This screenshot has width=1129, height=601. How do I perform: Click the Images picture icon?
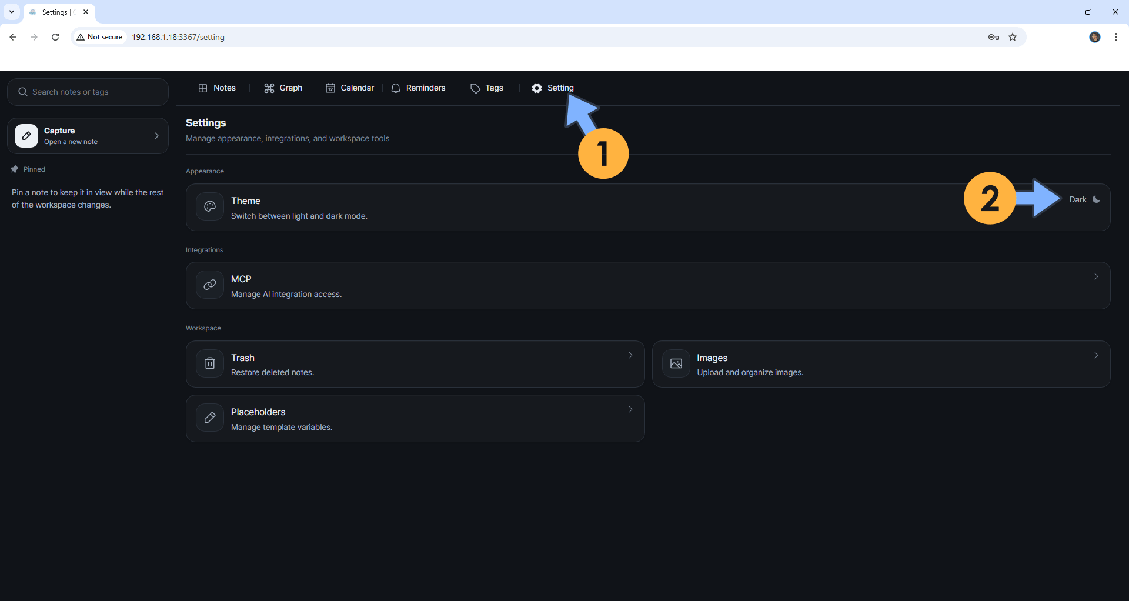[676, 363]
